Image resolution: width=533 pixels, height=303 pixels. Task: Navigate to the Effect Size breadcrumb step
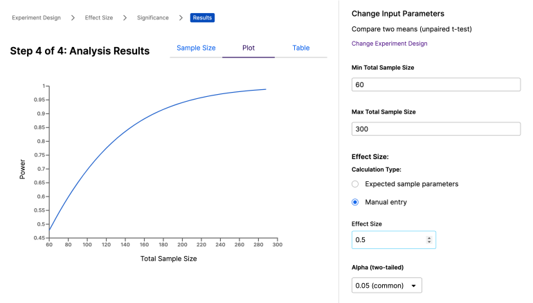point(99,17)
